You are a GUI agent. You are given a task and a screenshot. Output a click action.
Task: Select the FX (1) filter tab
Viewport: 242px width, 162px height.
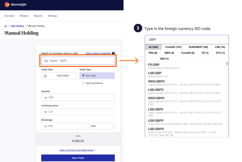click(205, 53)
